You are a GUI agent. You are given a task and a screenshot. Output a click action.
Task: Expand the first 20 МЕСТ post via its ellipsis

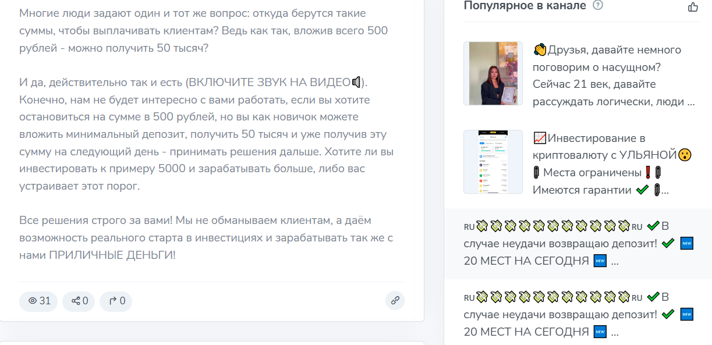pyautogui.click(x=615, y=262)
